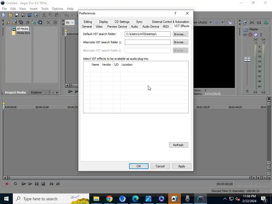Click Browse for Alternate VST search folder 1

[180, 42]
